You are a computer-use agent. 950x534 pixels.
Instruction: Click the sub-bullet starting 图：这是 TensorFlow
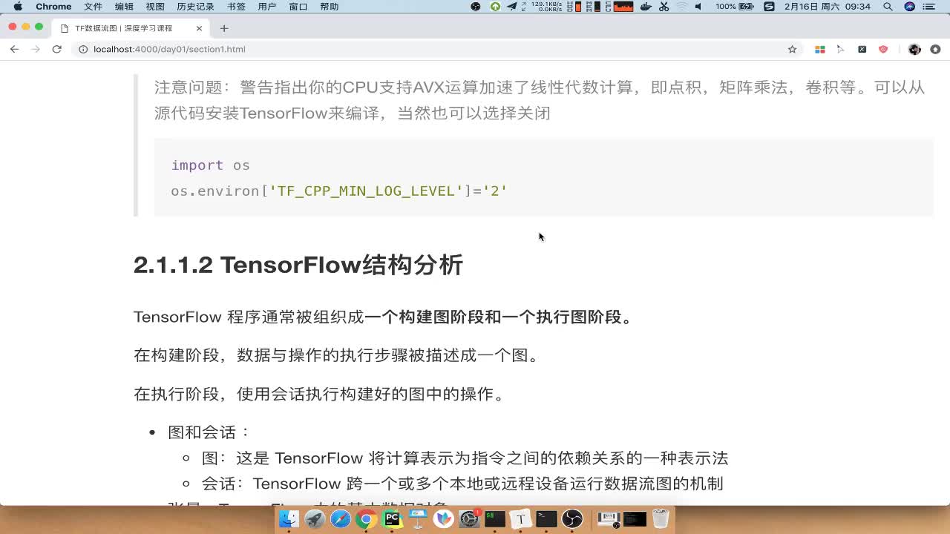point(465,458)
